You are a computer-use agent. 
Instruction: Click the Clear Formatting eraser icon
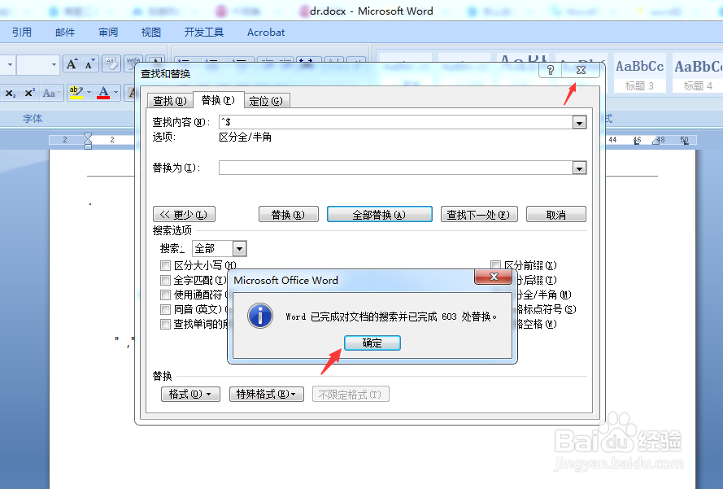111,63
